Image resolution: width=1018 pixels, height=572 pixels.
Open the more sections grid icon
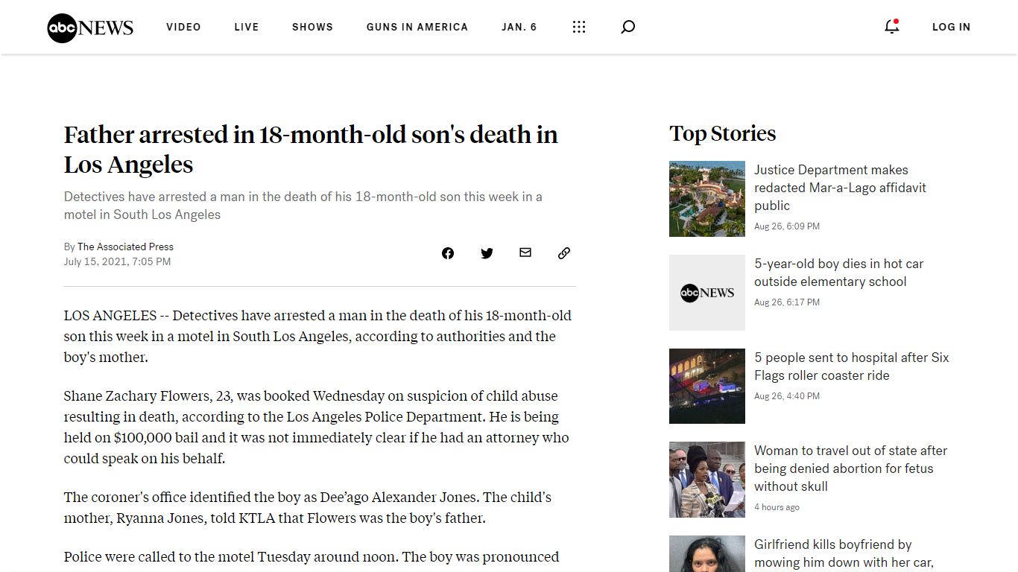point(579,27)
